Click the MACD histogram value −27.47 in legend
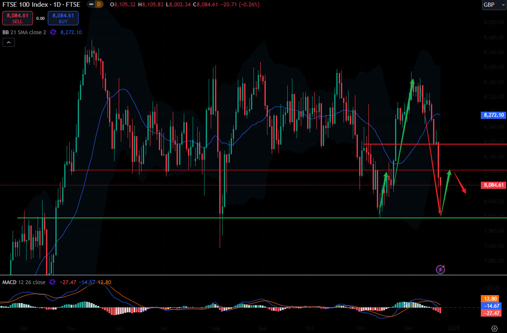The width and height of the screenshot is (507, 333). pyautogui.click(x=68, y=282)
